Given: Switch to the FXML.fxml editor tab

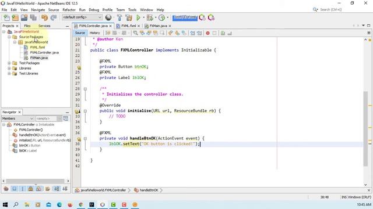Looking at the screenshot, I should [x=128, y=26].
